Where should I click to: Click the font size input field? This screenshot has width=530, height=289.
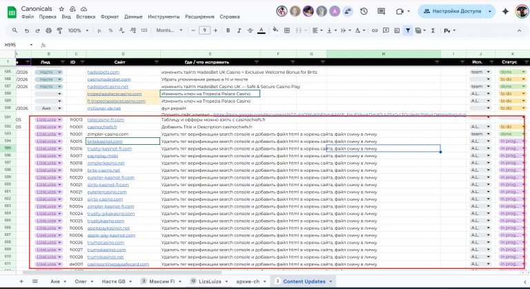pos(204,30)
